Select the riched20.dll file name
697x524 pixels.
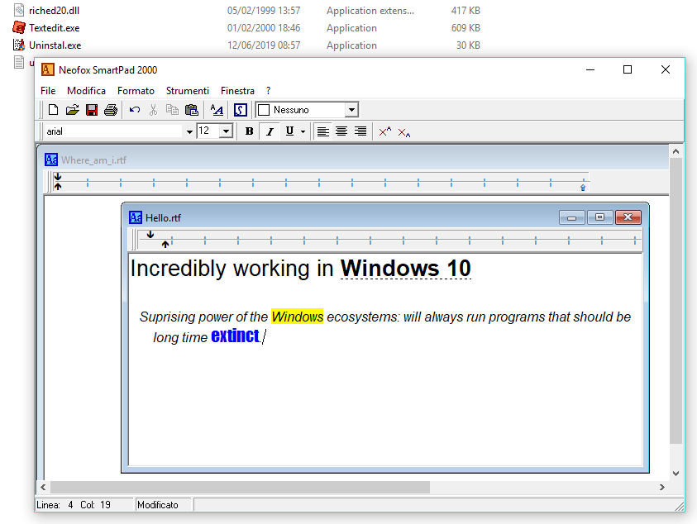click(55, 11)
